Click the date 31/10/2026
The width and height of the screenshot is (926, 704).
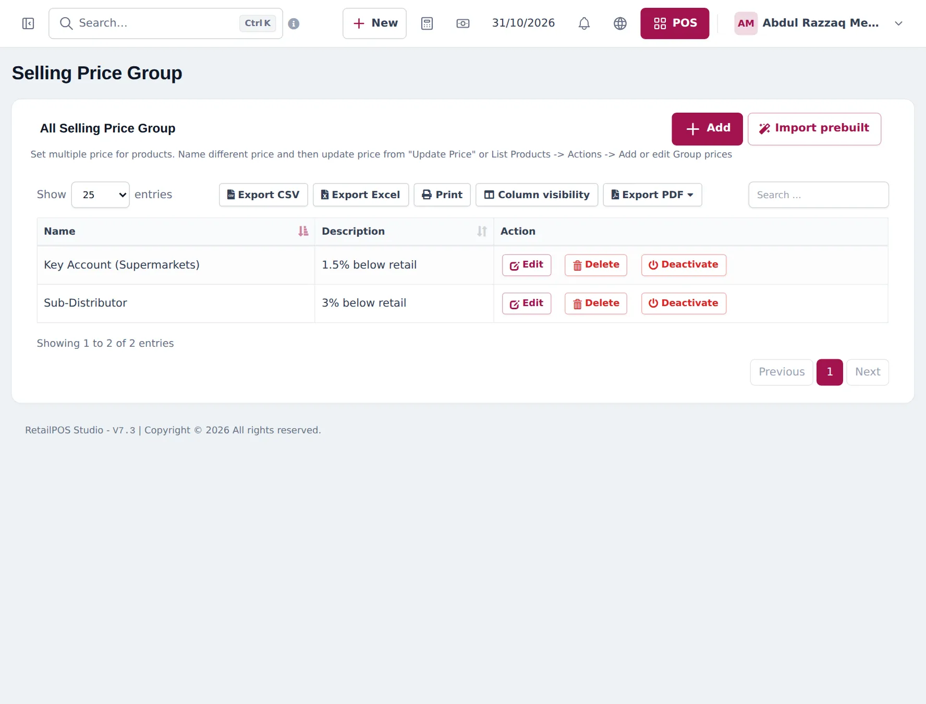pyautogui.click(x=523, y=23)
